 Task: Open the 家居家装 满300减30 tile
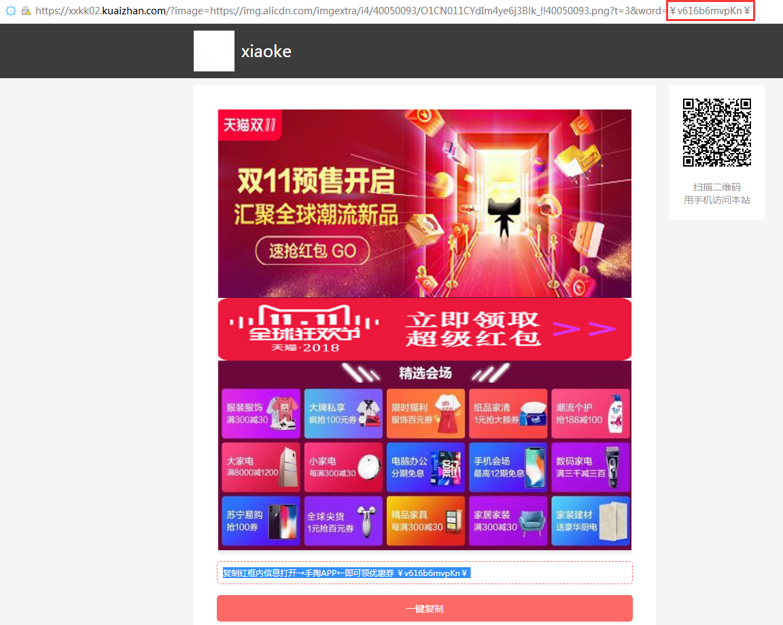coord(508,520)
